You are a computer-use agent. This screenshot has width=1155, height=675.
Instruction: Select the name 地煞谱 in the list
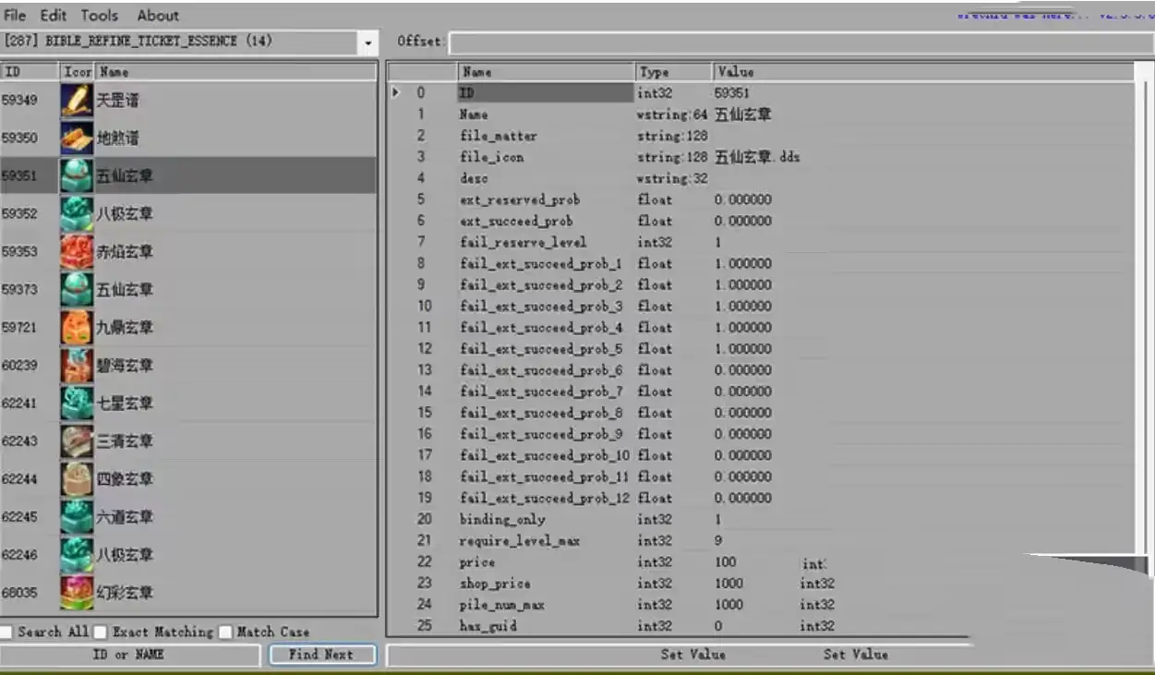pos(118,138)
